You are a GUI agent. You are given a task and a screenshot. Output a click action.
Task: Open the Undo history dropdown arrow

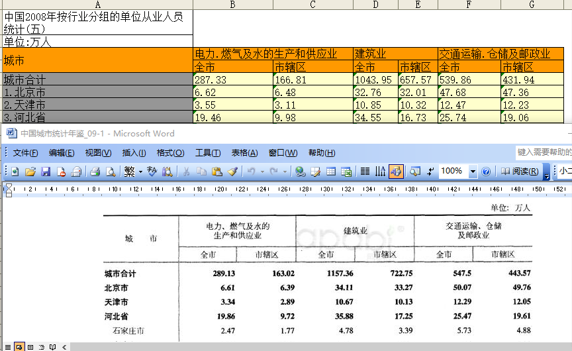point(262,172)
